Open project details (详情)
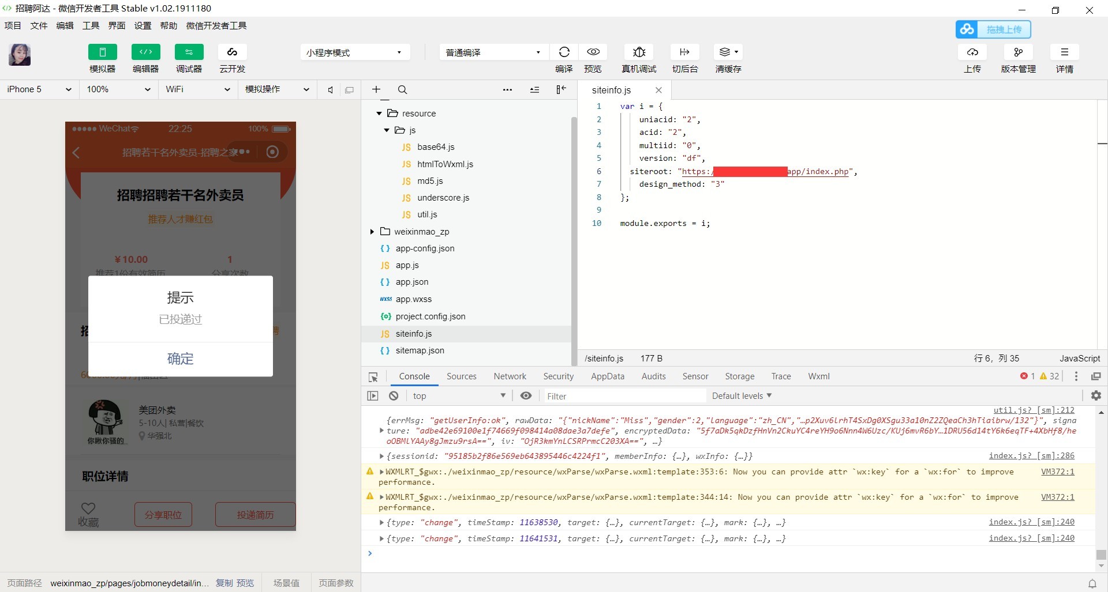 pyautogui.click(x=1065, y=52)
